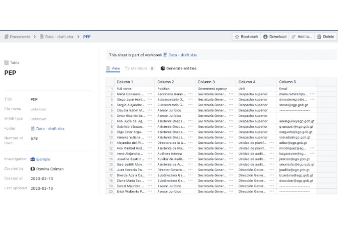Click the Documents breadcrumb icon

(6, 37)
